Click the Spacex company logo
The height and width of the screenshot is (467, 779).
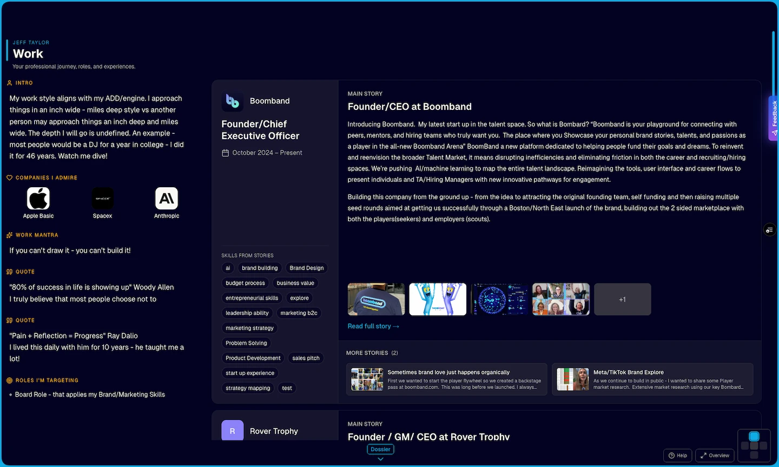(102, 199)
